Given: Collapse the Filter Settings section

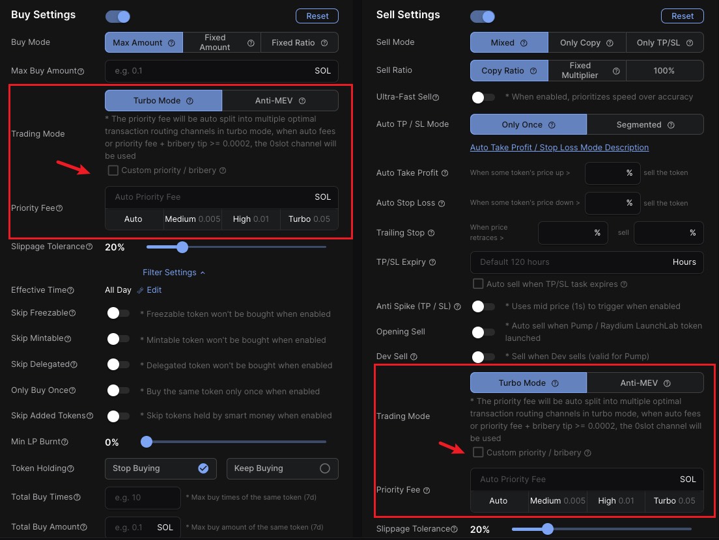Looking at the screenshot, I should click(174, 273).
